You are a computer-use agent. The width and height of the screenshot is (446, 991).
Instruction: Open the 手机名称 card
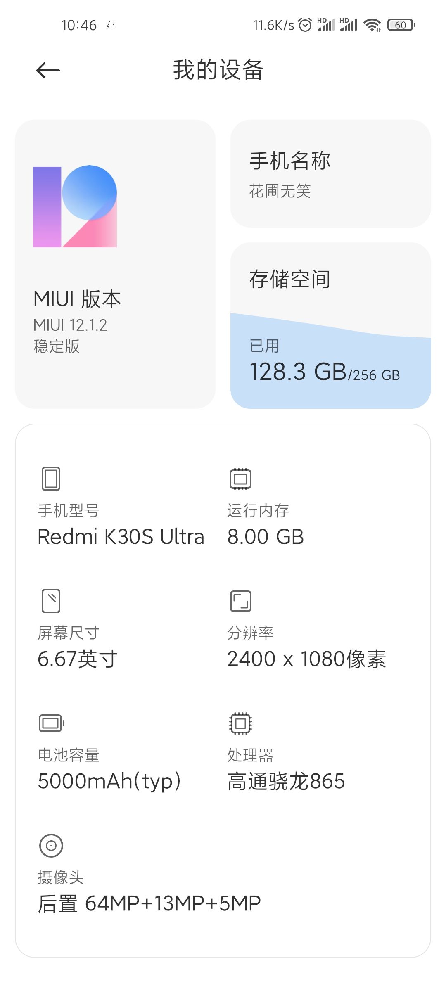(x=330, y=173)
